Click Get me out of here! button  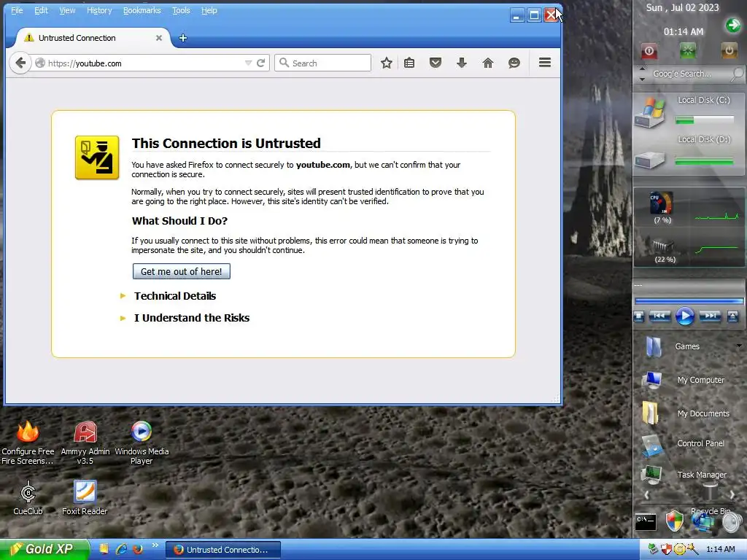182,271
